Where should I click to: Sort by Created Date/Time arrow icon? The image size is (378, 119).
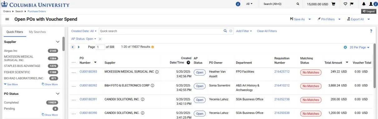point(188,63)
